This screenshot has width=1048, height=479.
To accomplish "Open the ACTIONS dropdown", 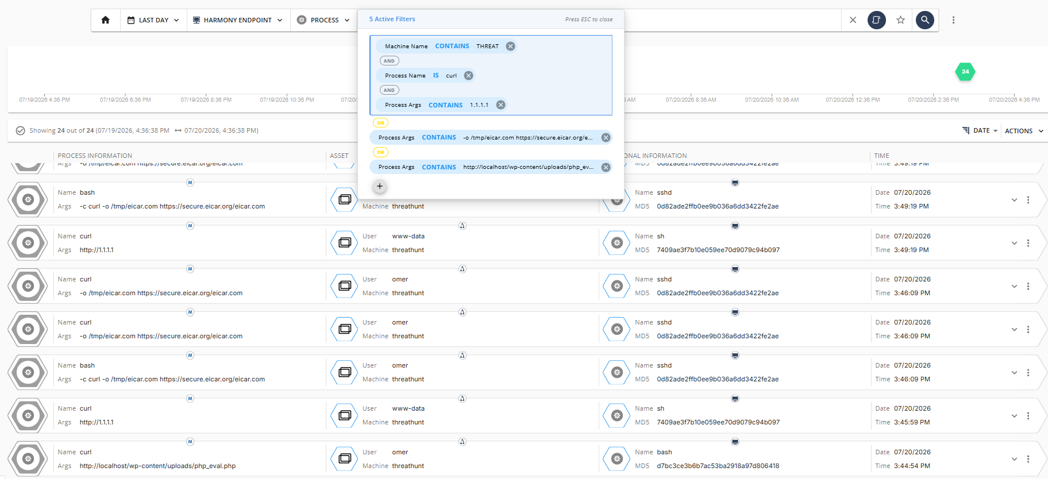I will pyautogui.click(x=1024, y=131).
